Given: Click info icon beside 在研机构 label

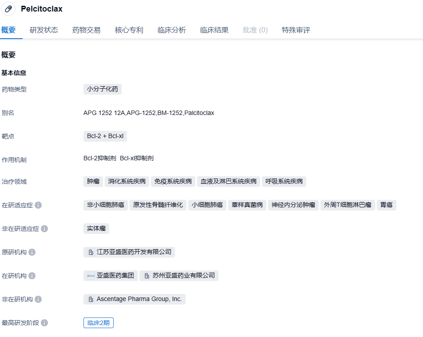Looking at the screenshot, I should pos(32,276).
